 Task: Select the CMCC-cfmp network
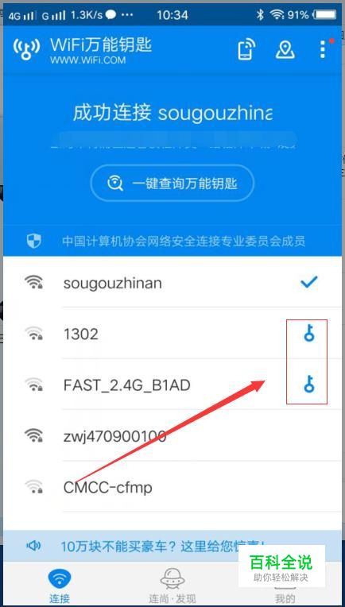pyautogui.click(x=172, y=486)
